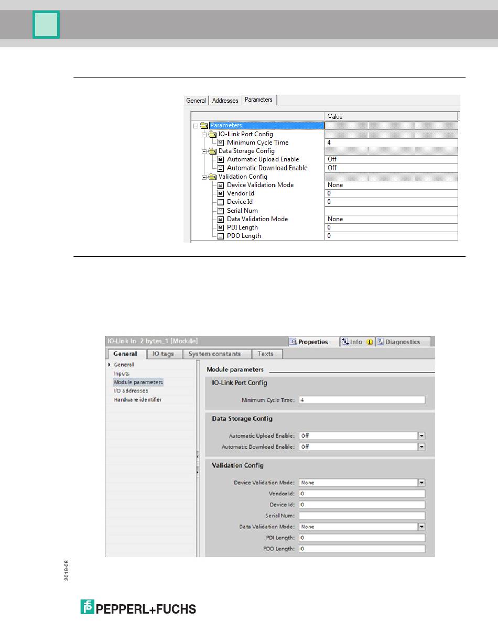Screen dimensions: 498x644
Task: Click the IO-Link Port Config folder icon
Action: click(x=212, y=134)
